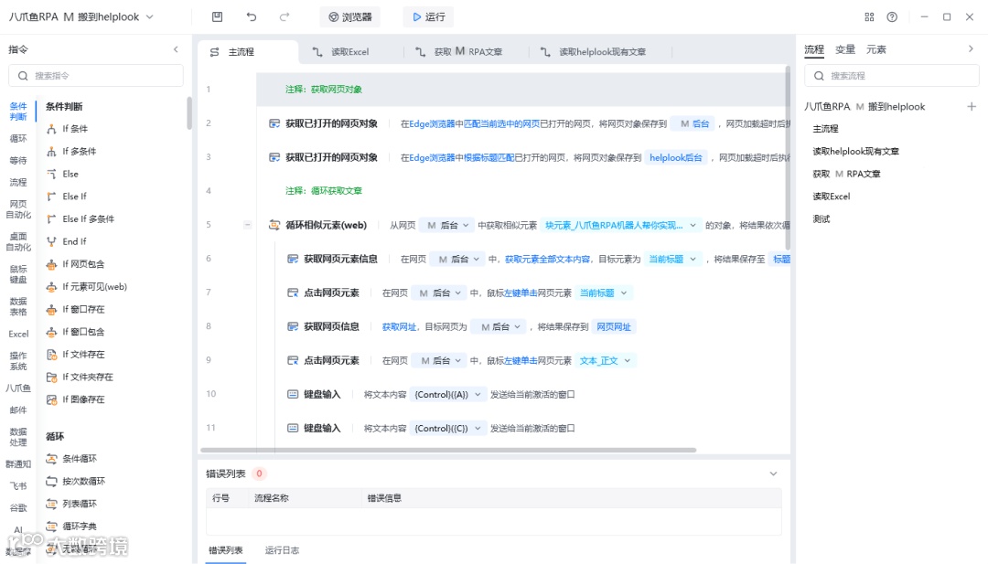
Task: Open the 浏览器 browser tool in the toolbar
Action: coord(349,16)
